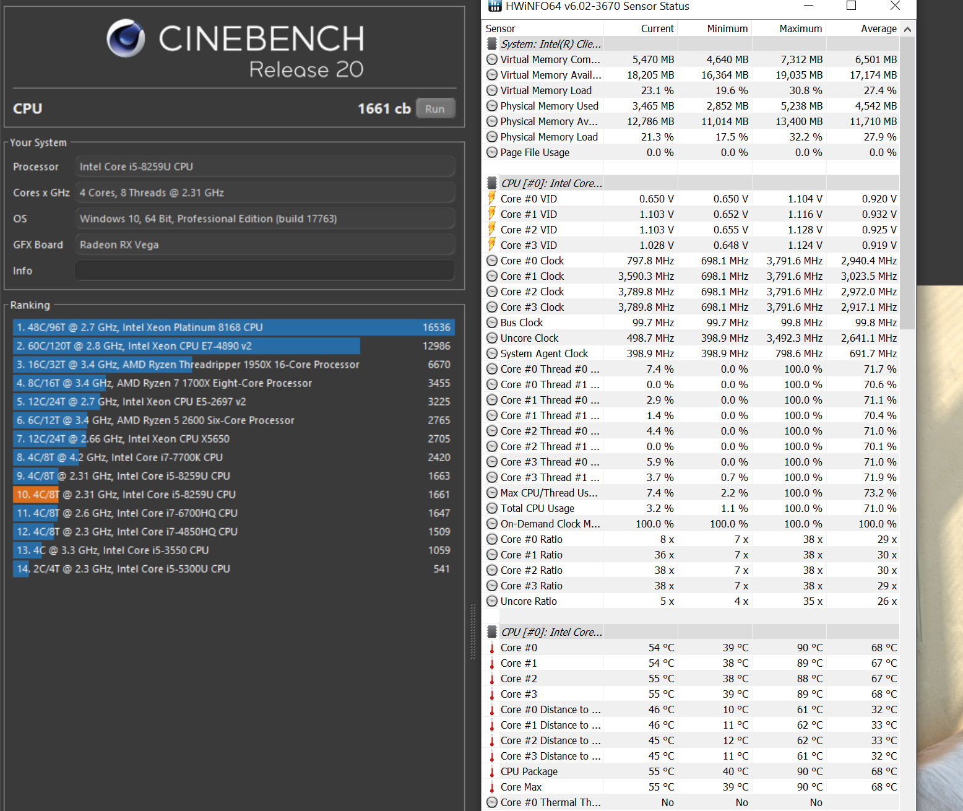Click the chip icon of the System group
Viewport: 963px width, 811px height.
492,44
